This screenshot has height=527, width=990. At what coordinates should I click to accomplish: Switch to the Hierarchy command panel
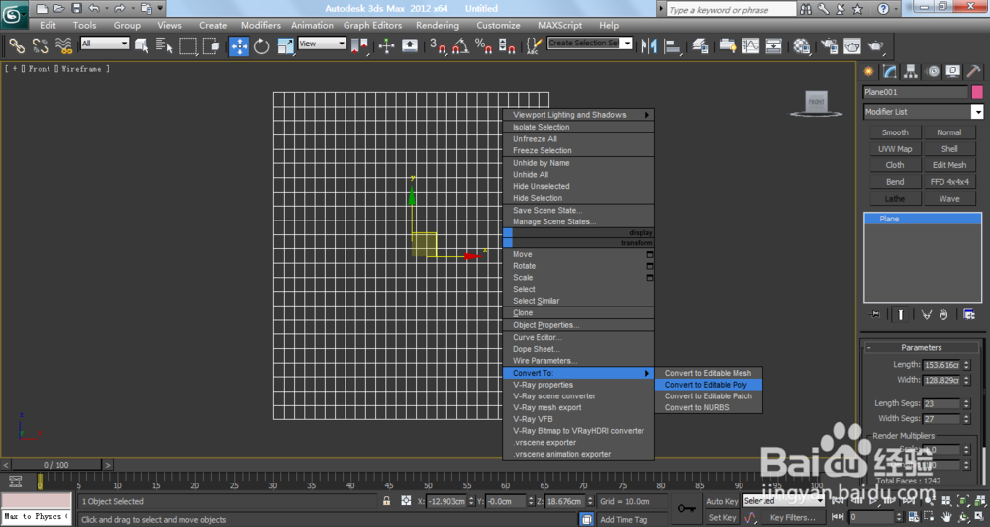pos(911,72)
